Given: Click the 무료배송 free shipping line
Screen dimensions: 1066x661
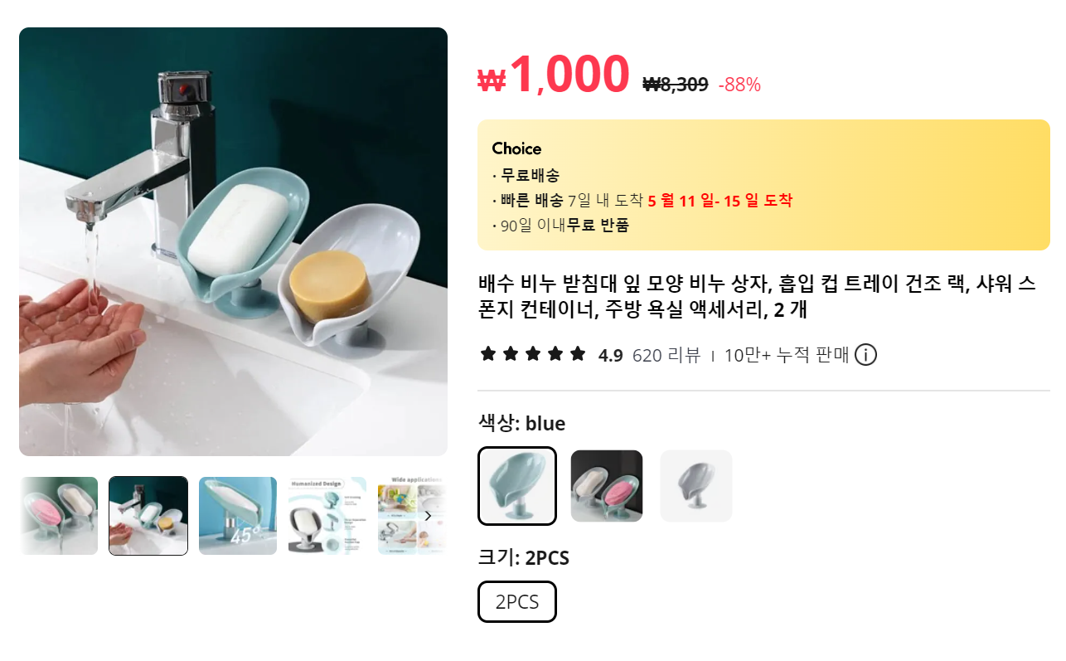Looking at the screenshot, I should [526, 175].
